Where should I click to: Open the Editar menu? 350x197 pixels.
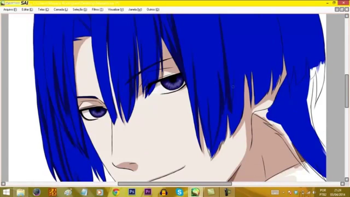(x=27, y=9)
